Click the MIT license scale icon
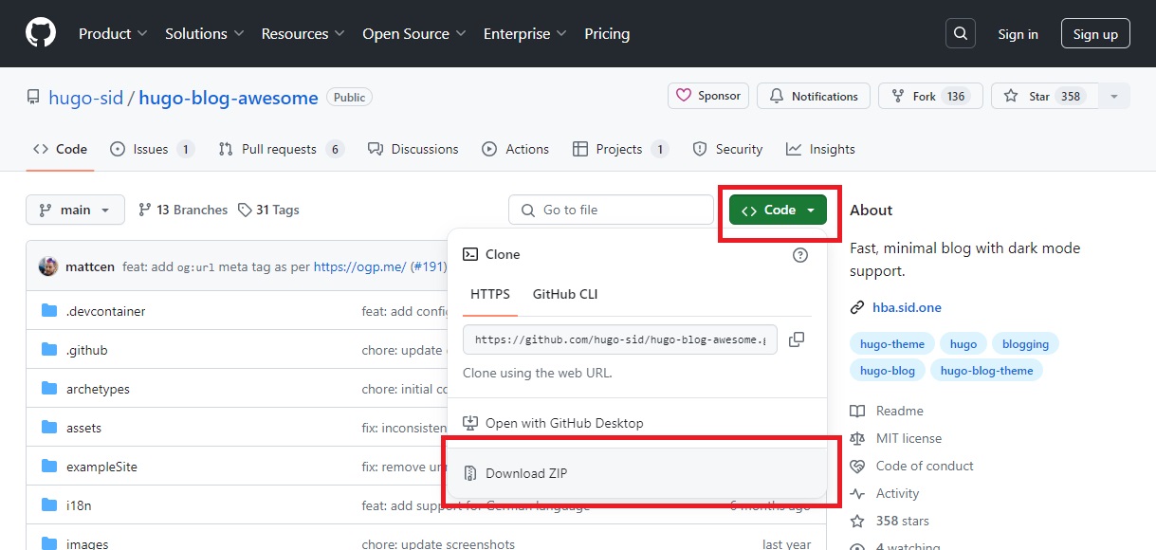1156x550 pixels. (x=857, y=438)
